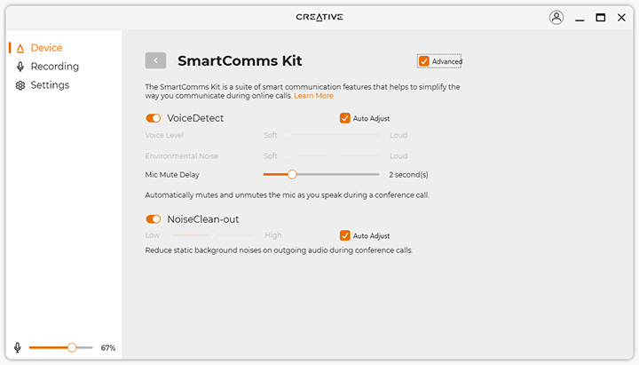Click the Device sidebar icon
This screenshot has height=365, width=639.
pos(20,48)
